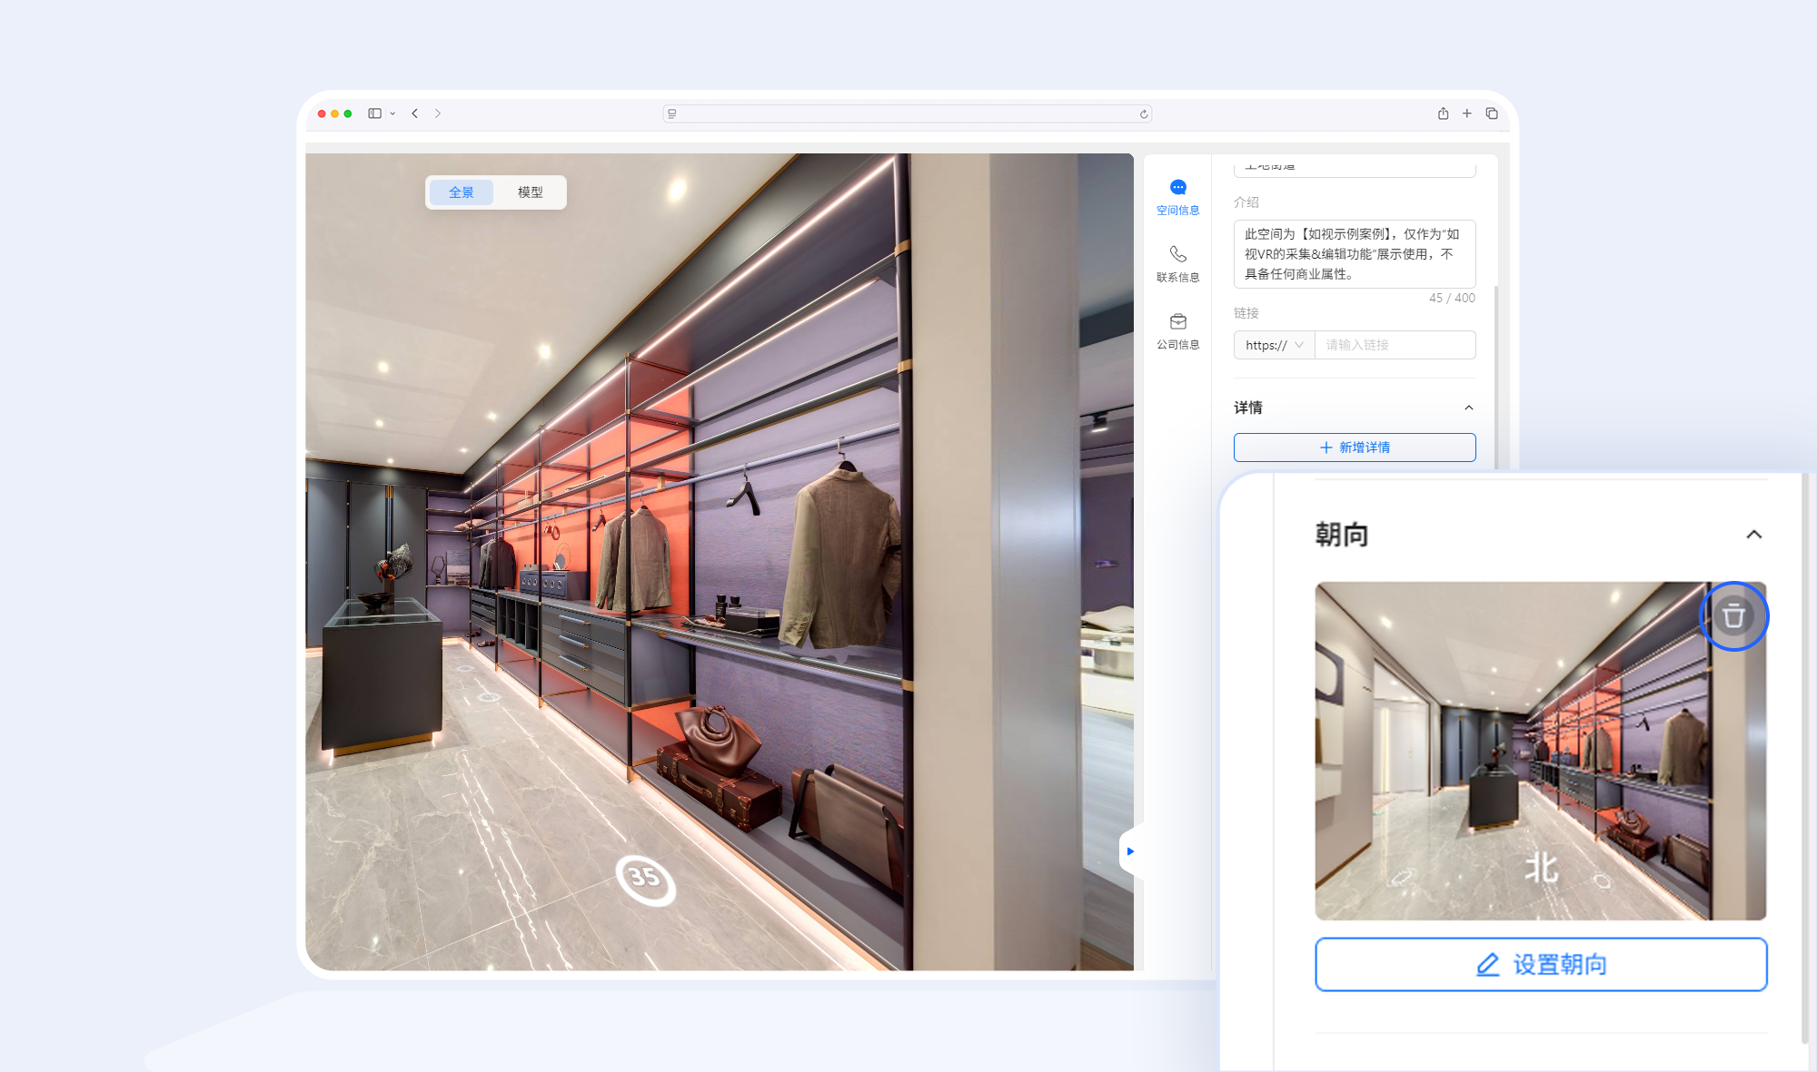Delete the orientation image with trash icon

click(x=1733, y=616)
